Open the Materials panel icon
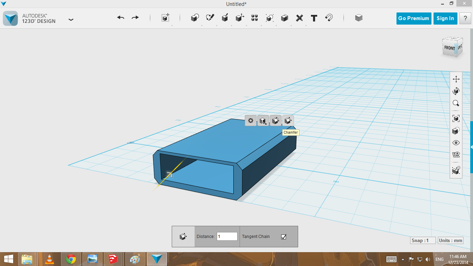 359,18
